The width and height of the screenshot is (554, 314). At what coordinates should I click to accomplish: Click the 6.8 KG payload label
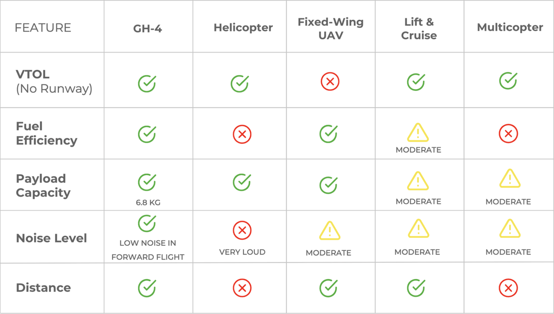pyautogui.click(x=148, y=202)
